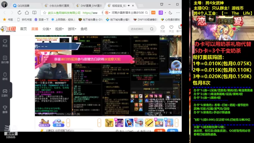Screen dimensions: 254x143
Task: Open the 鱼吧 menu item
Action: click(x=84, y=29)
